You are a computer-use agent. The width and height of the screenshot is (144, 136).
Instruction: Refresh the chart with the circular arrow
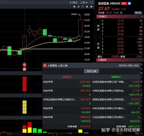[83, 7]
